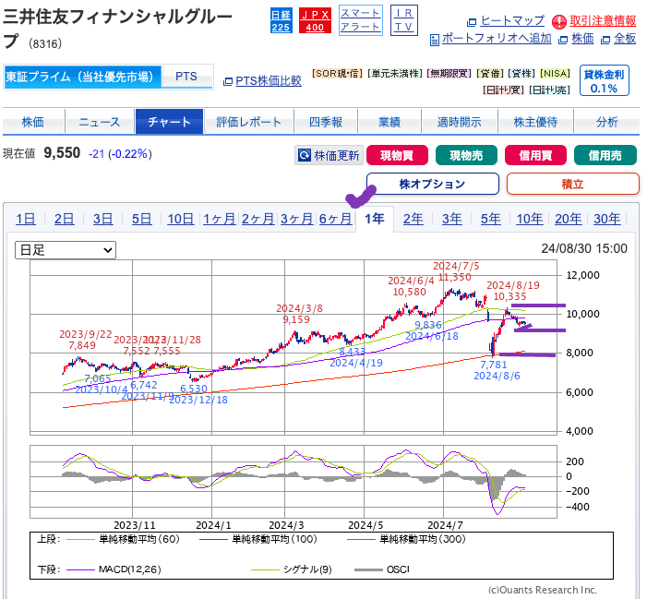Click the 貸株金利 0.1% box
The image size is (647, 599).
605,80
